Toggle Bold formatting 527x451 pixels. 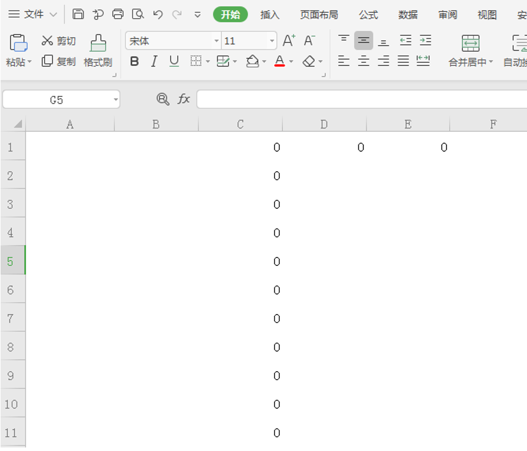[x=135, y=61]
